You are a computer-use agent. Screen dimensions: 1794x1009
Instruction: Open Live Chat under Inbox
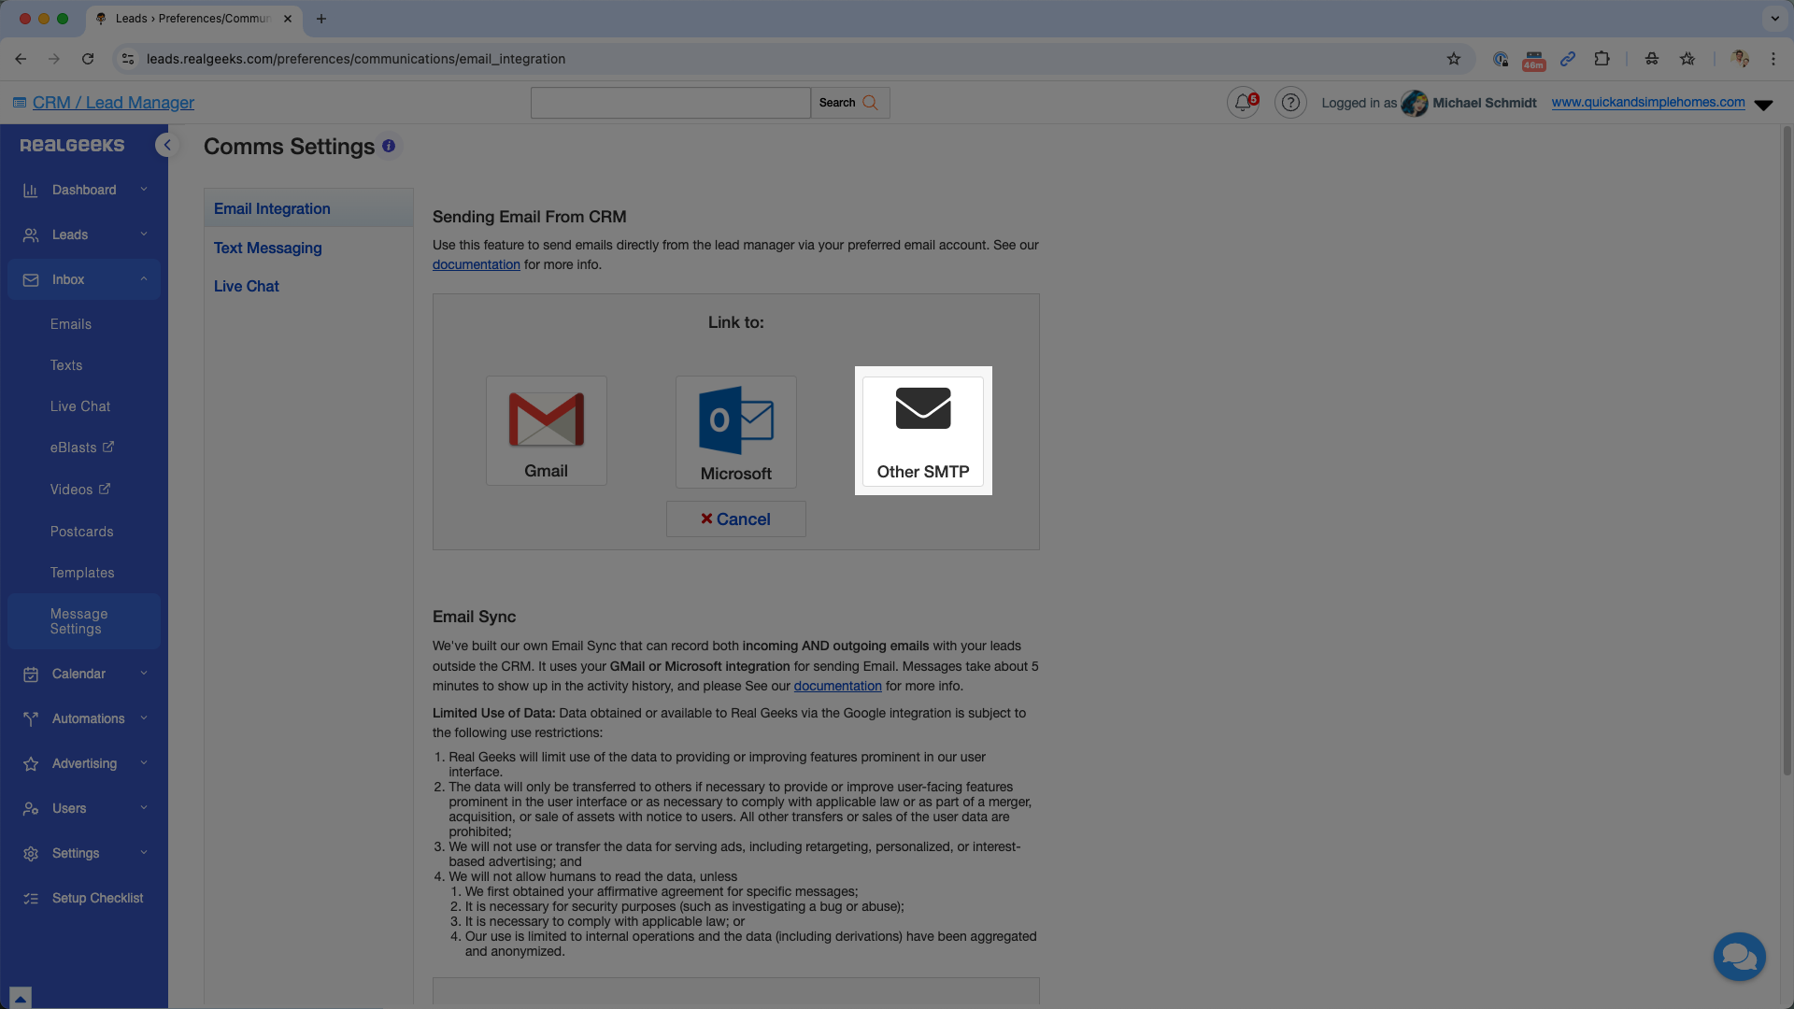pos(80,406)
